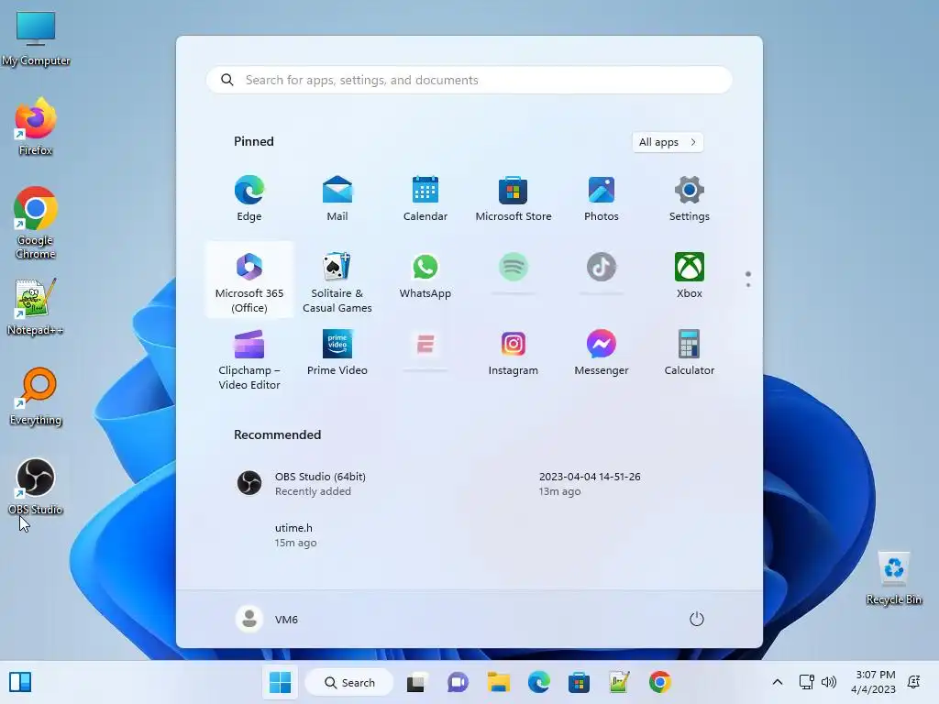Launch the pinned Mail app
The height and width of the screenshot is (704, 939).
pyautogui.click(x=337, y=199)
